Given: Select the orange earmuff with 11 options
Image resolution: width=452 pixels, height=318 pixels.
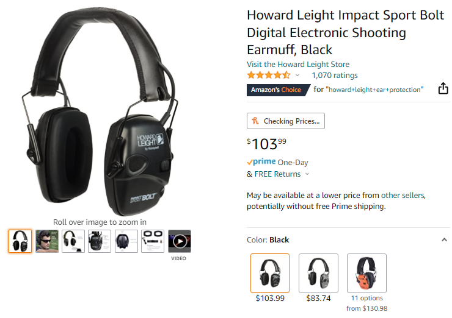Looking at the screenshot, I should coord(366,273).
